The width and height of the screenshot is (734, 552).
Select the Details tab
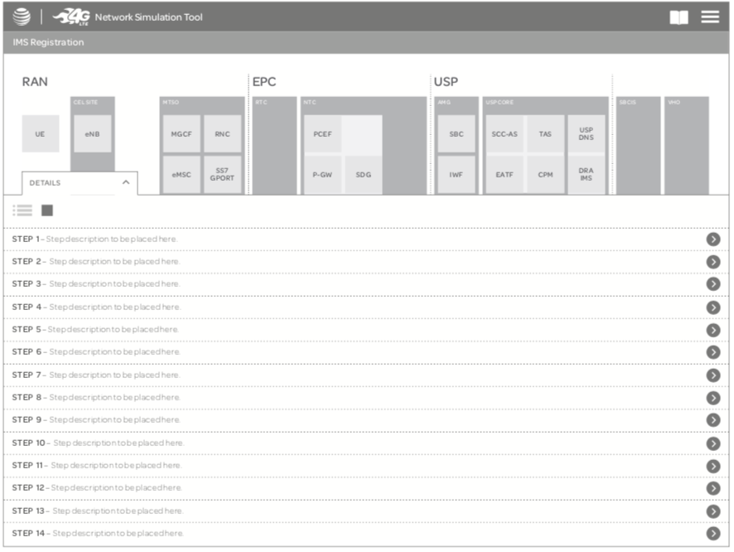[x=46, y=183]
